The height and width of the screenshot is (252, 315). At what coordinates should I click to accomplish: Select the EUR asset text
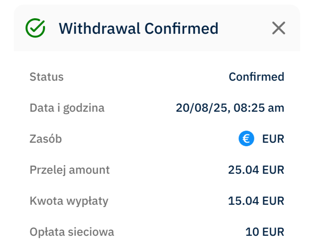click(x=273, y=139)
